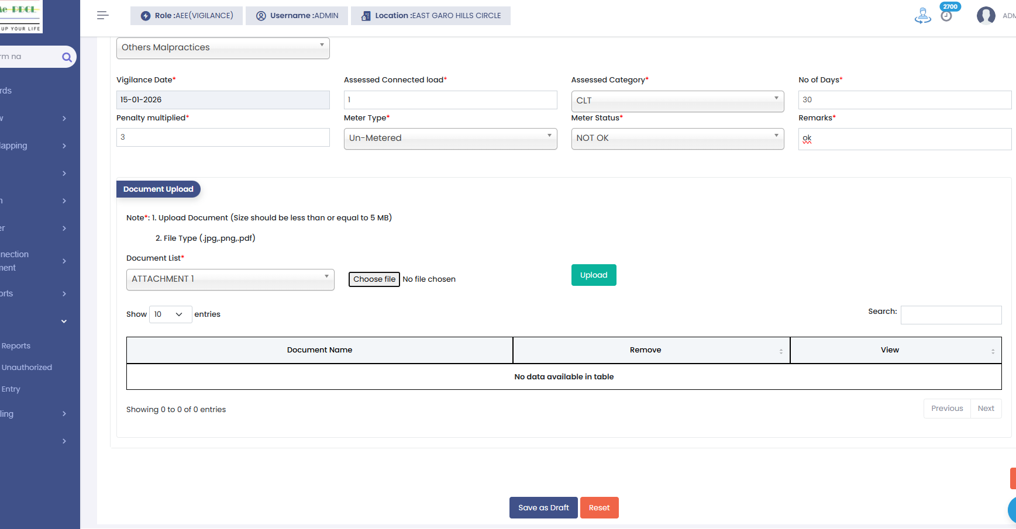Click 'No data available in table' text
The height and width of the screenshot is (529, 1016).
coord(564,377)
